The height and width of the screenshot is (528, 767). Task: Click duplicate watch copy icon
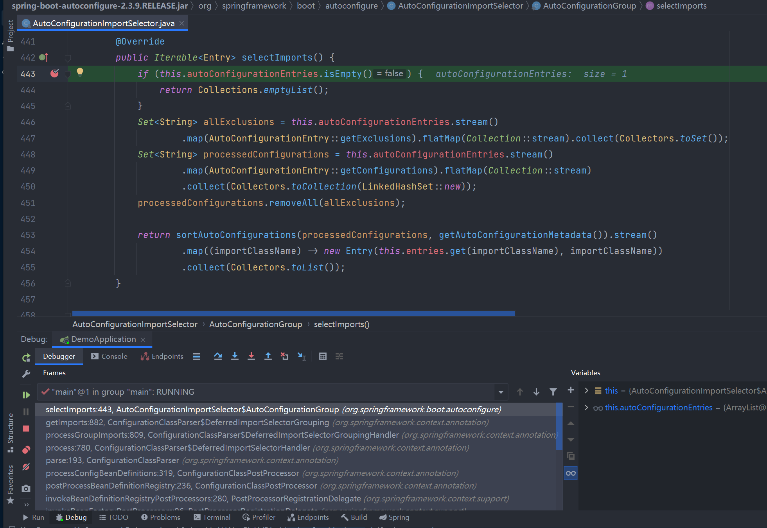[x=571, y=456]
